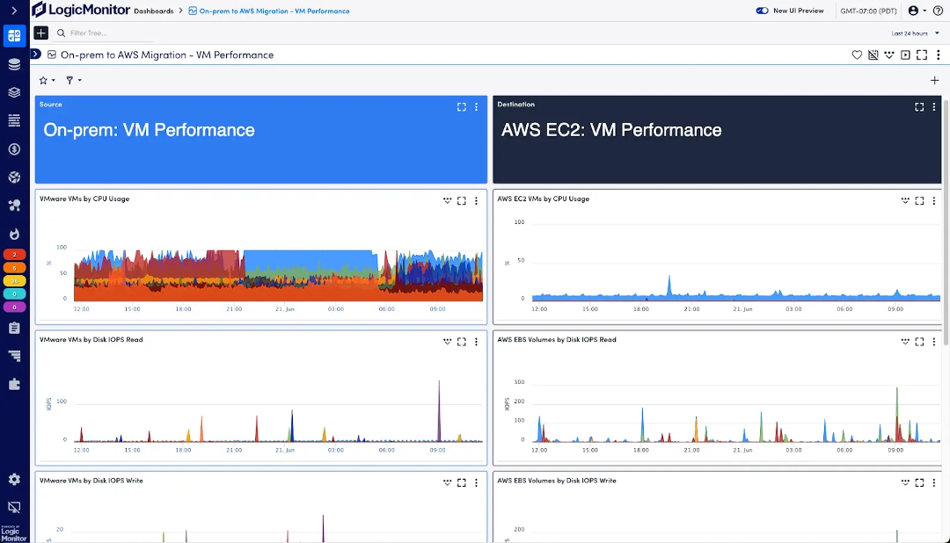Expand the VMware VMs by CPU Usage widget
Screen dimensions: 950x543
point(461,200)
